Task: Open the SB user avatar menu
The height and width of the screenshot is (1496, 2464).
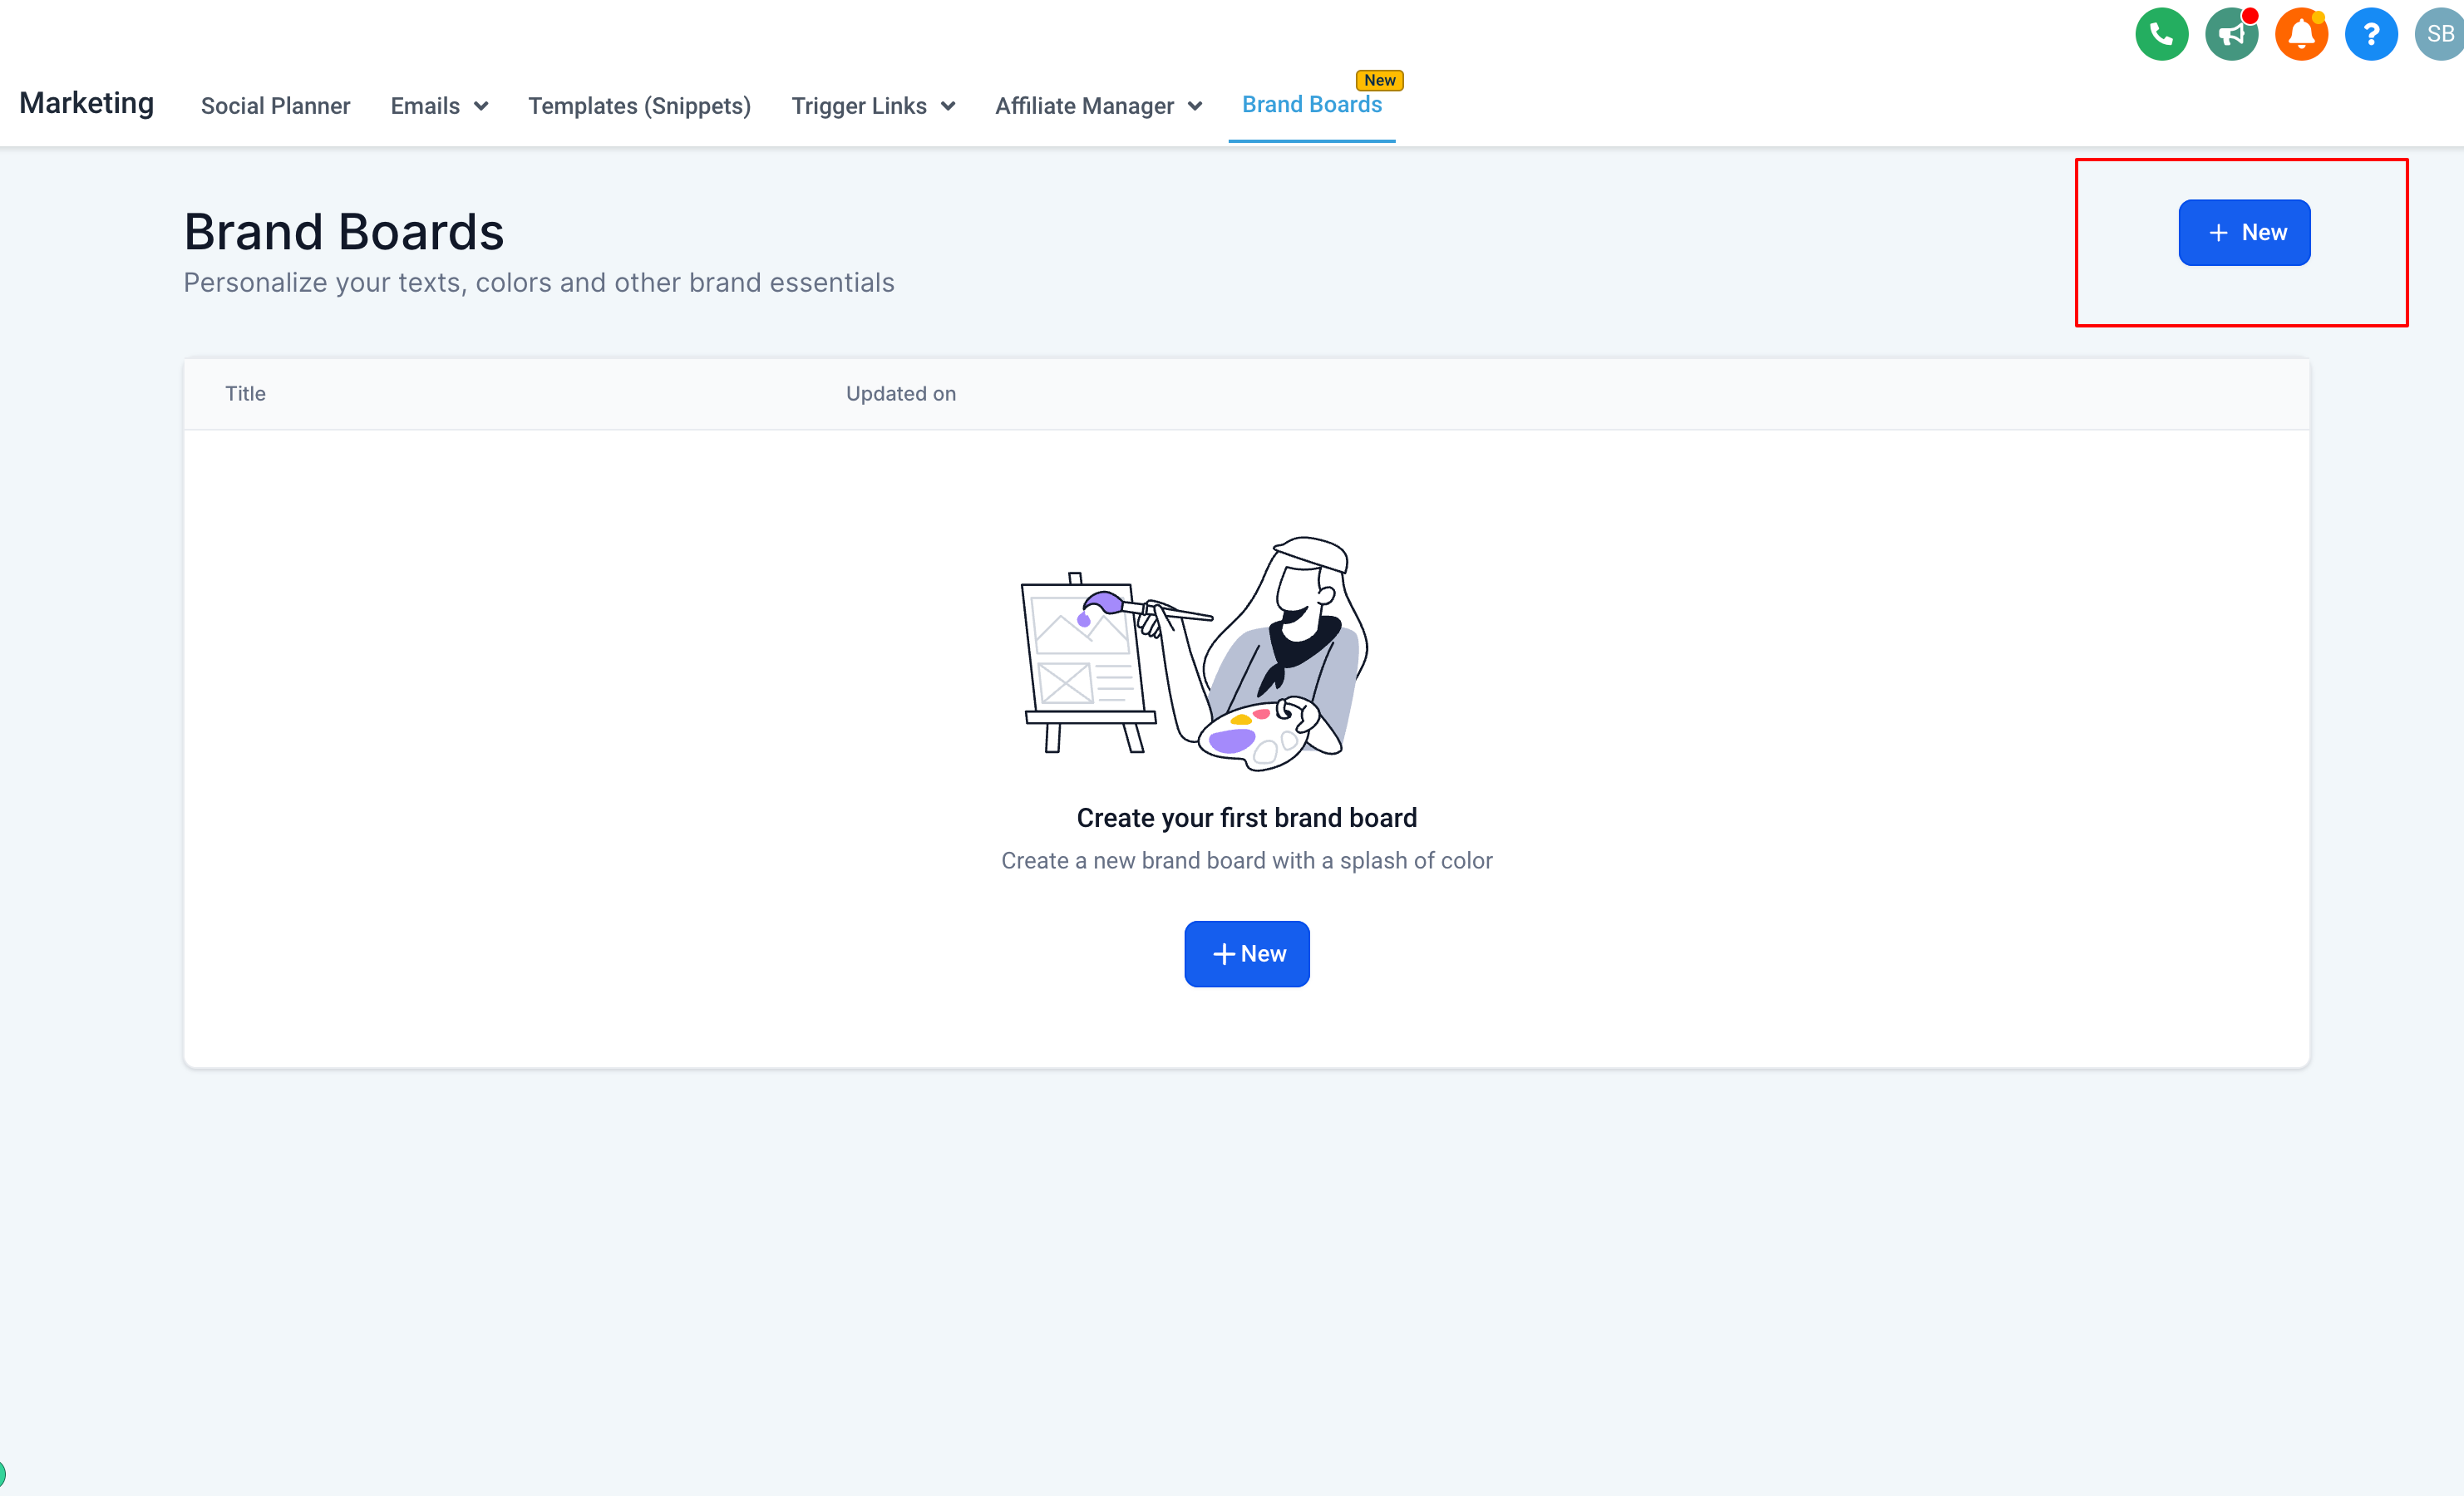Action: [2440, 35]
